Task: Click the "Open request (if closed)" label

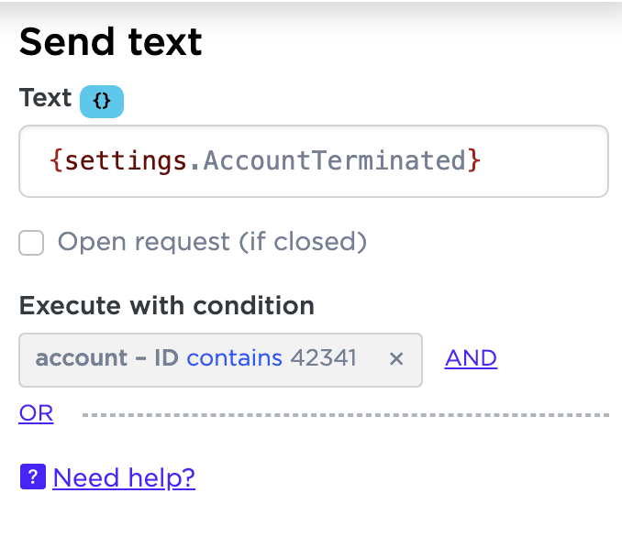Action: [212, 242]
